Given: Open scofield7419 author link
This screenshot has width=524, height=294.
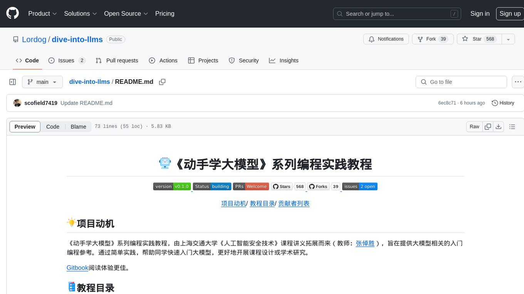Looking at the screenshot, I should click(x=41, y=103).
